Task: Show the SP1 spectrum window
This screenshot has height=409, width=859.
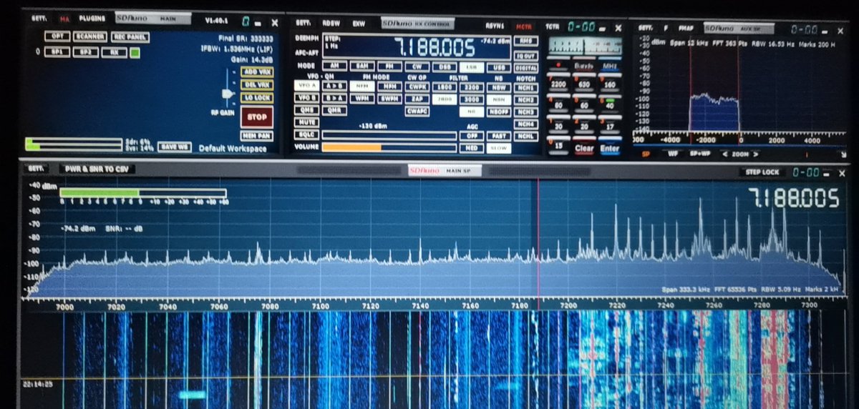Action: click(x=57, y=52)
